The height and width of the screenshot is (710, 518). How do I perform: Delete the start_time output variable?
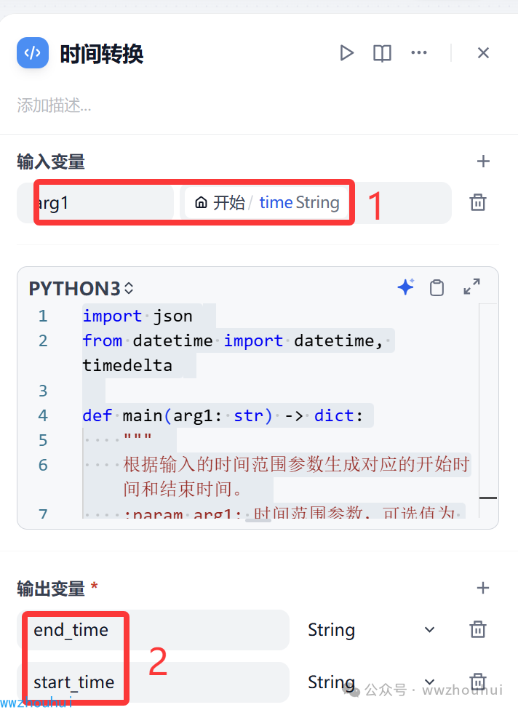tap(478, 682)
